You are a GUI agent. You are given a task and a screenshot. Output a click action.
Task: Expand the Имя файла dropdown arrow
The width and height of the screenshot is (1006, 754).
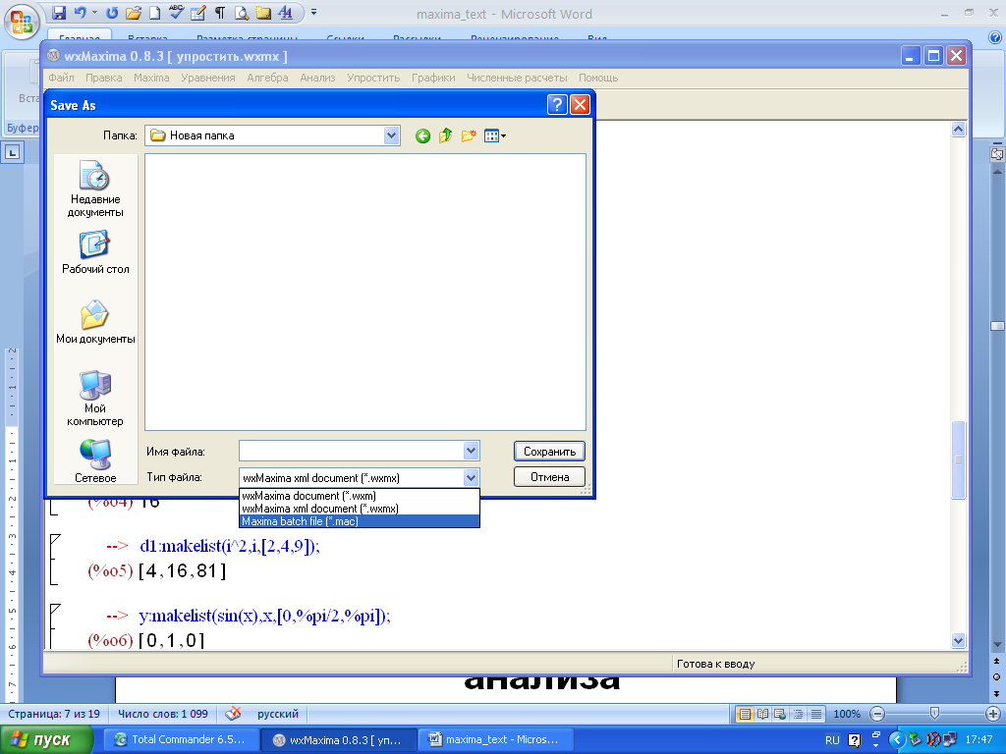[471, 451]
